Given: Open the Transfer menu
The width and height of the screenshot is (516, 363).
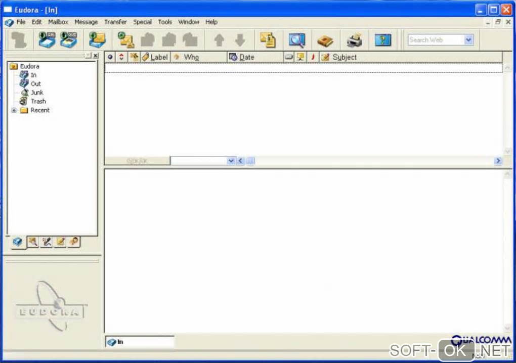Looking at the screenshot, I should pyautogui.click(x=115, y=22).
